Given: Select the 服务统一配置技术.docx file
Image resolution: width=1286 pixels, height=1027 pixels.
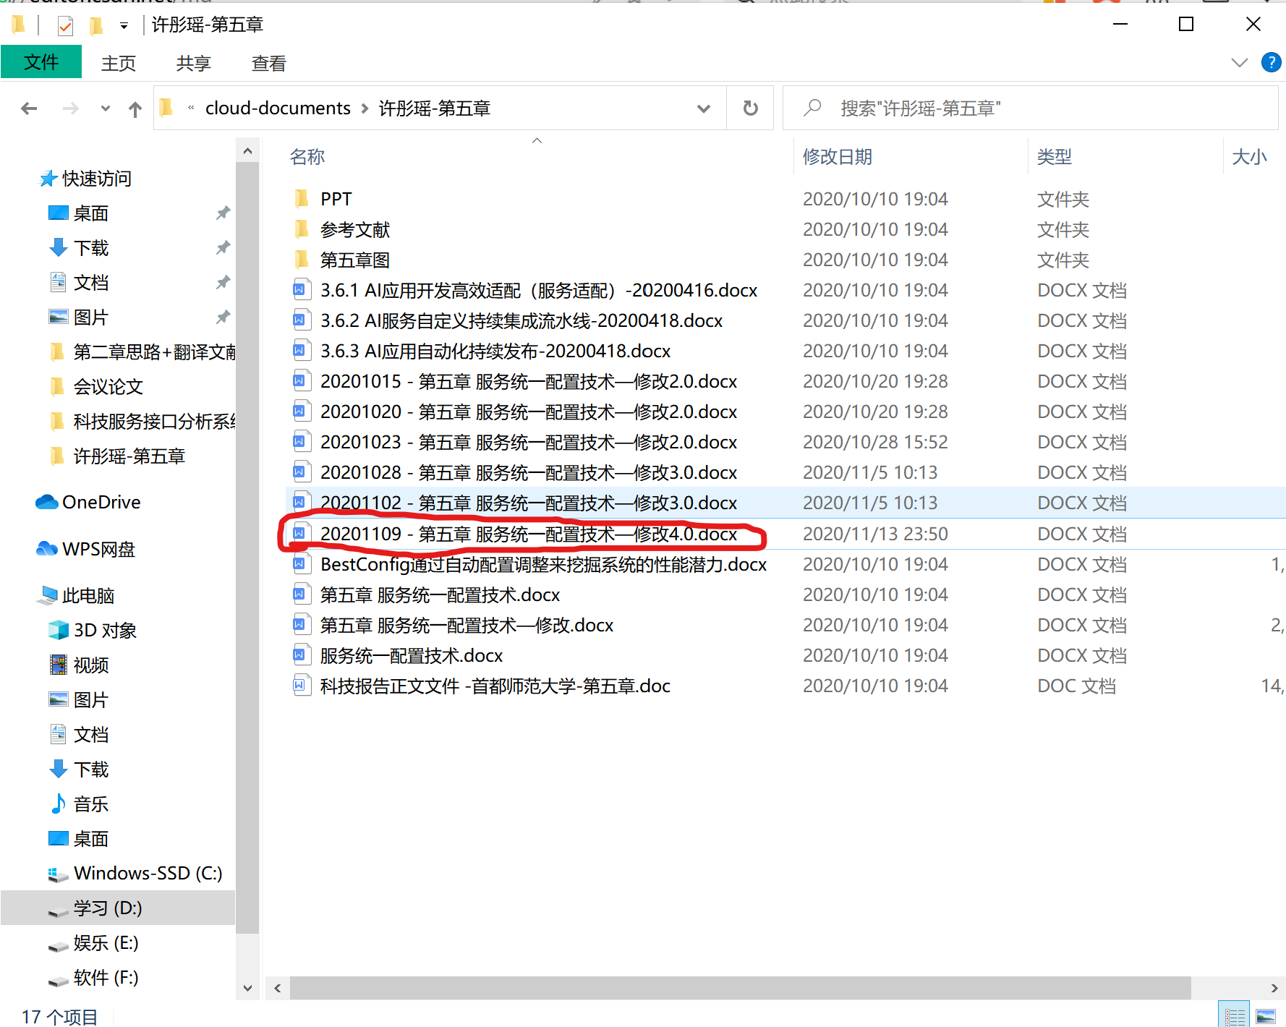Looking at the screenshot, I should coord(412,655).
